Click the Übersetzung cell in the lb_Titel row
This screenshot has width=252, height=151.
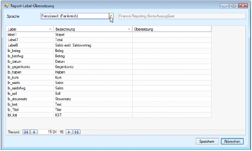click(172, 110)
